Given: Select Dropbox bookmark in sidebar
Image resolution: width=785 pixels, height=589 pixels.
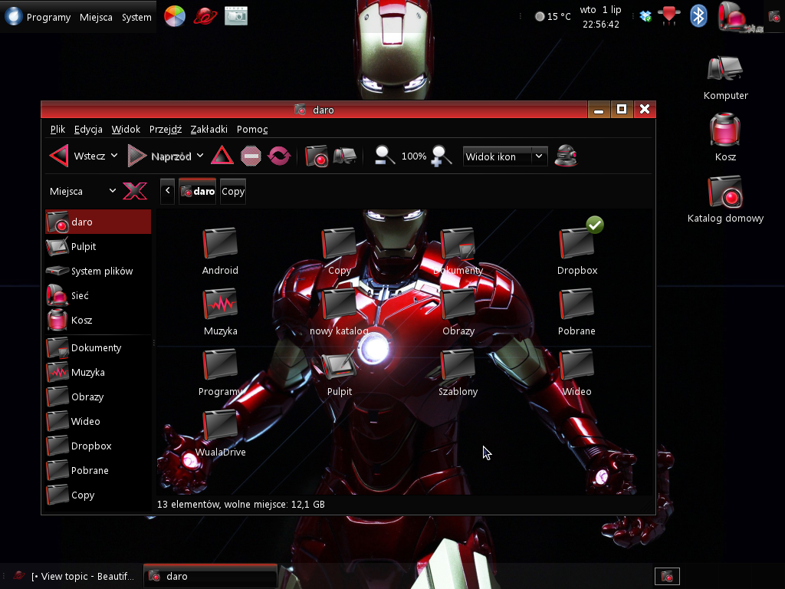Looking at the screenshot, I should 98,446.
